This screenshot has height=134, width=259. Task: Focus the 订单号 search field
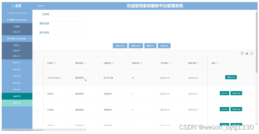(x=67, y=14)
